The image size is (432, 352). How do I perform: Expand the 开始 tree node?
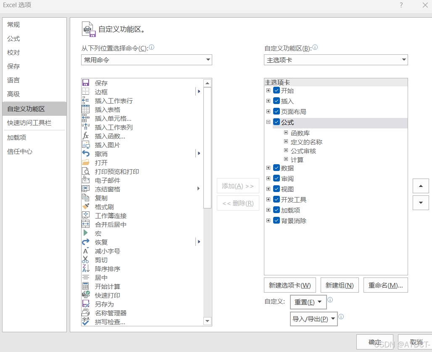pos(269,90)
